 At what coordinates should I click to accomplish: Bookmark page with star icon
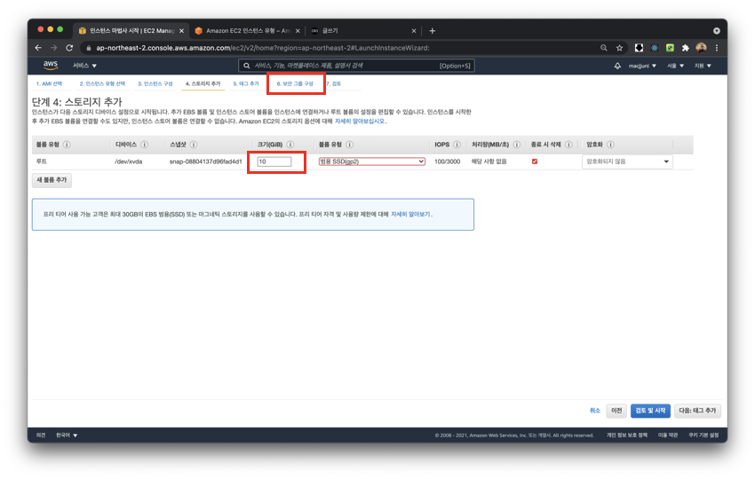click(619, 48)
